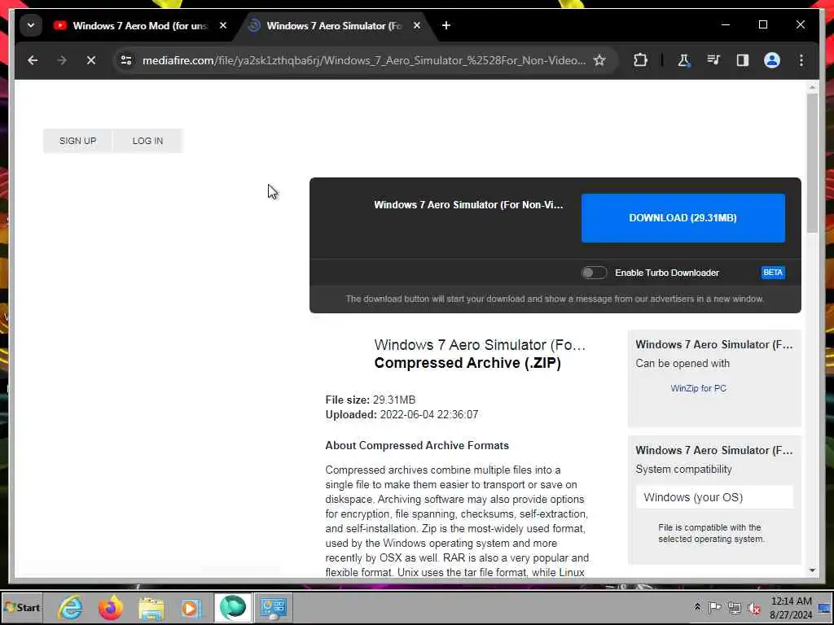Click DOWNLOAD (29.31MB) button

pyautogui.click(x=683, y=218)
